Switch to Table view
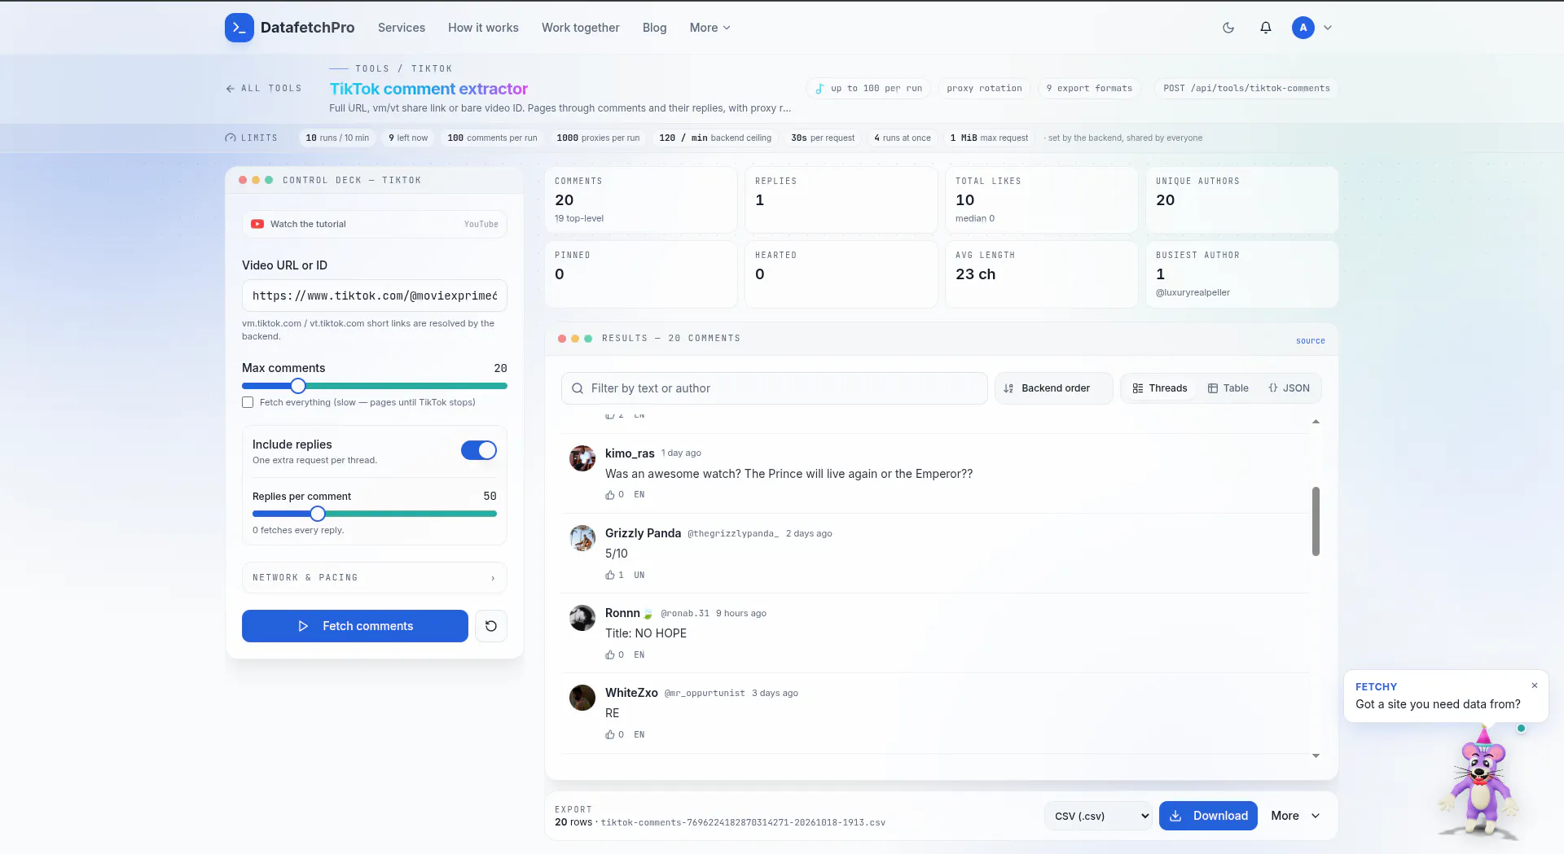Screen dimensions: 1564x854 [1228, 388]
